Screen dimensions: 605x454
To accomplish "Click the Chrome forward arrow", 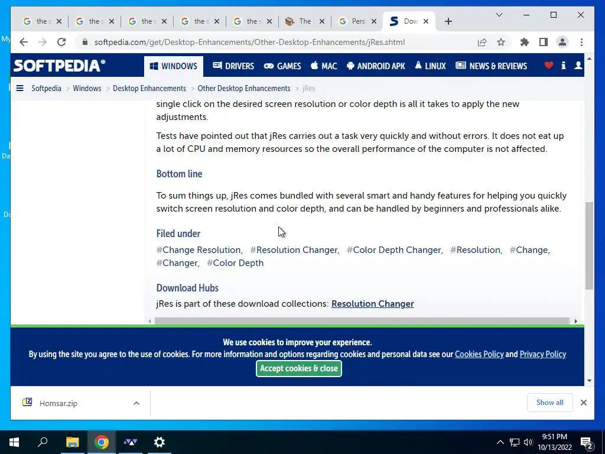I will 43,42.
